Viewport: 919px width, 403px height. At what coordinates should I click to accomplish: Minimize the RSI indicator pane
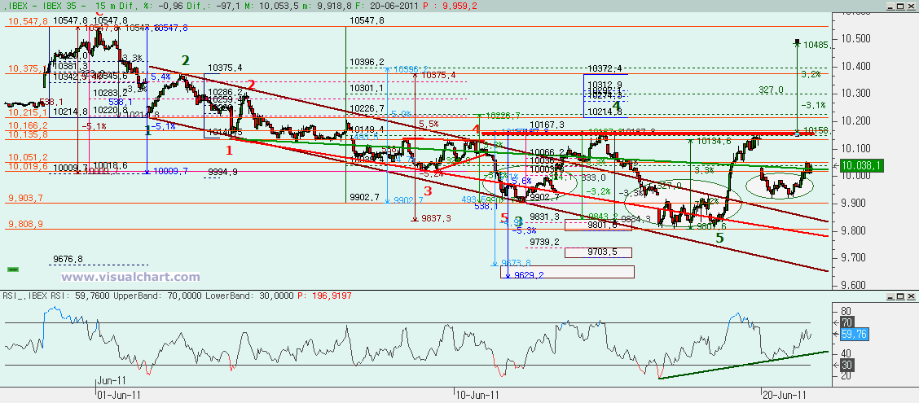[890, 296]
